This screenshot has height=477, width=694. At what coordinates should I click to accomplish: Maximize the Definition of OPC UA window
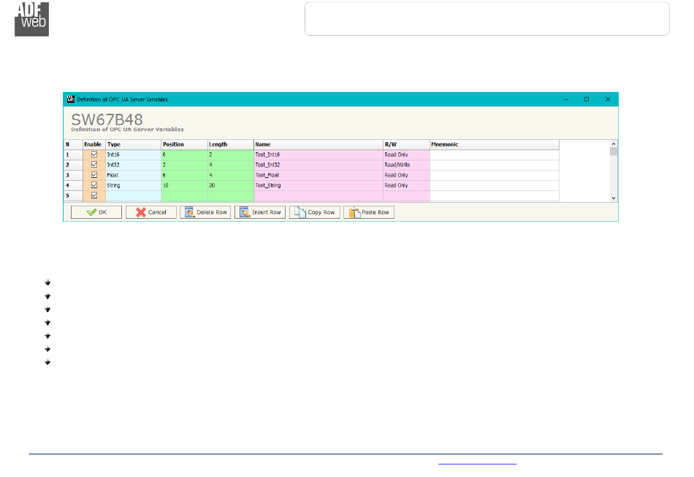point(586,99)
